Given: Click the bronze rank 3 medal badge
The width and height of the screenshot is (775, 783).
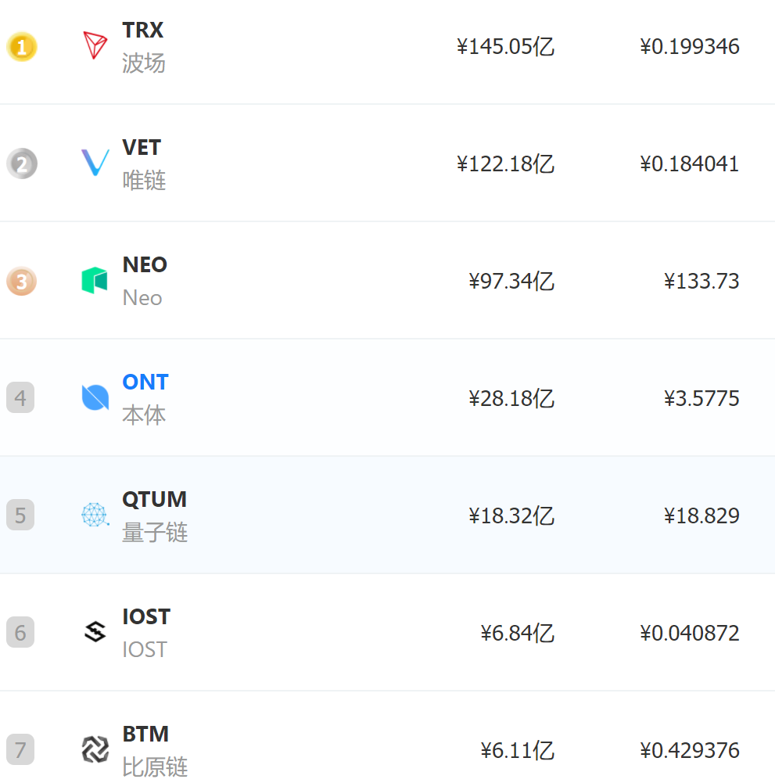Looking at the screenshot, I should coord(21,281).
